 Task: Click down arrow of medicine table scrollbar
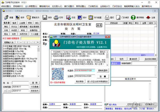coord(155,55)
